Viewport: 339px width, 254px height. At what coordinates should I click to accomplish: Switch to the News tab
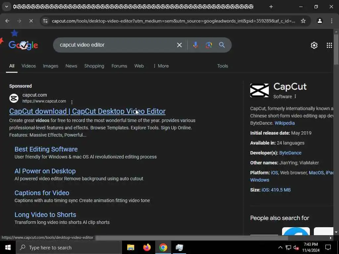[x=72, y=66]
